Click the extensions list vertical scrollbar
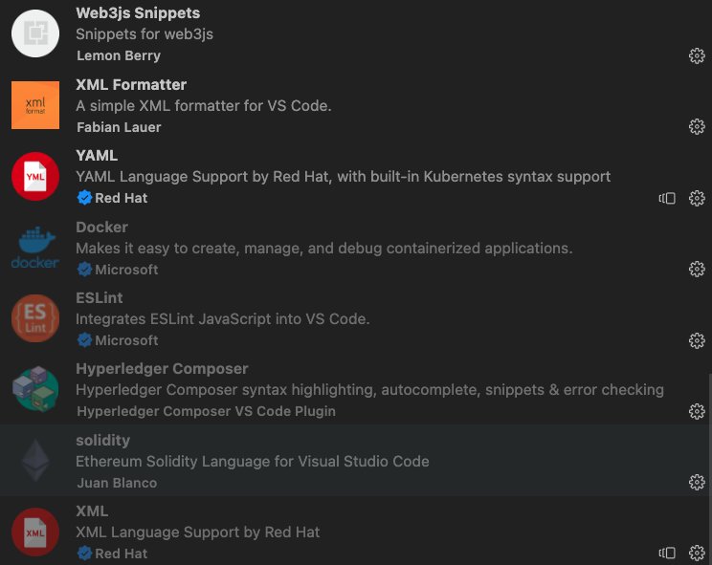712x565 pixels. coord(710,469)
